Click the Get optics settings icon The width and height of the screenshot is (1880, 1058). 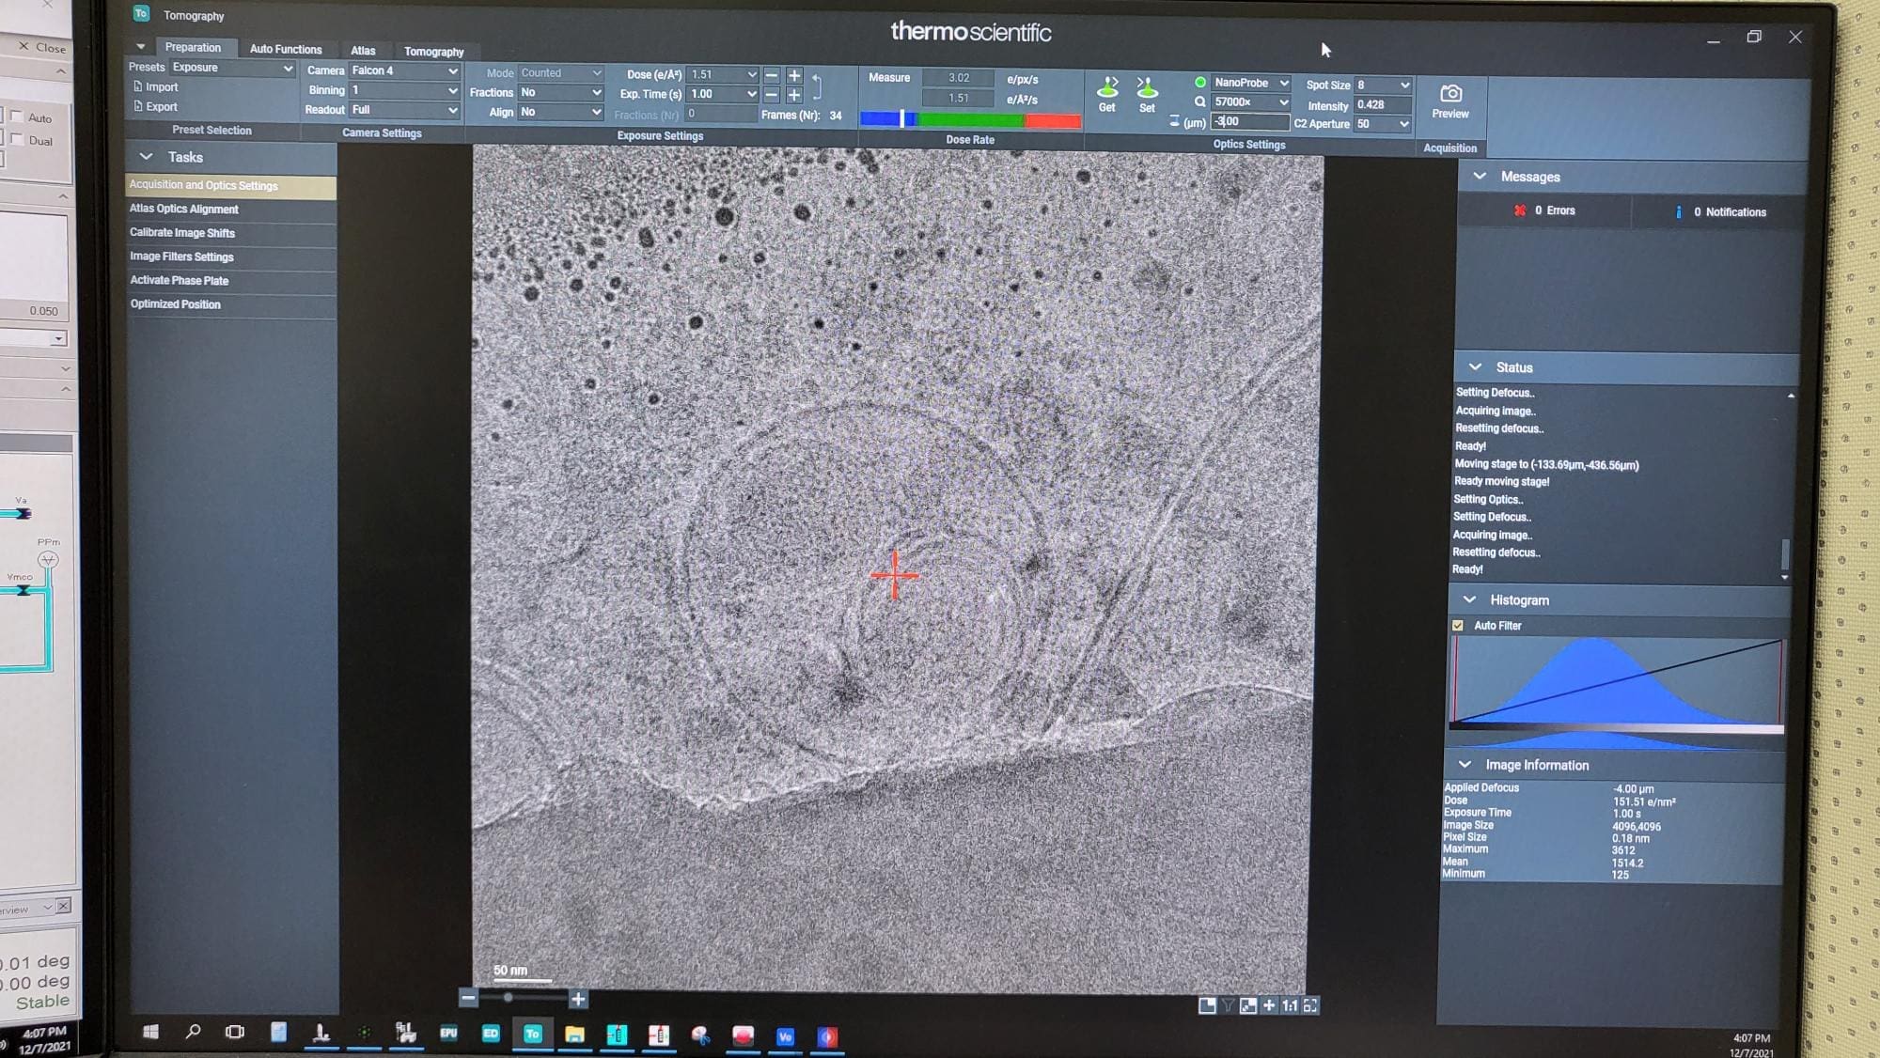tap(1107, 92)
